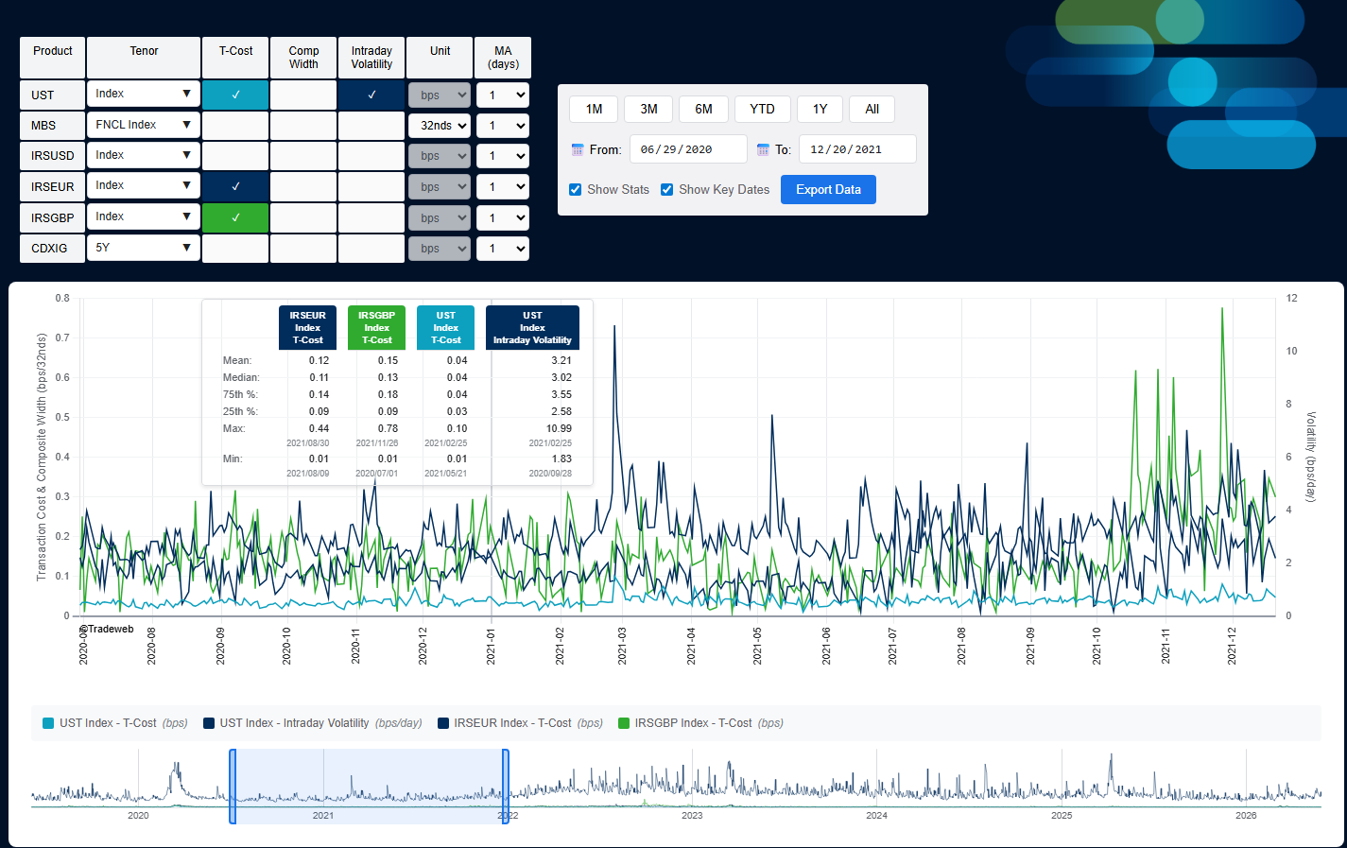
Task: Enable CDXIG T-Cost cell
Action: tap(235, 248)
